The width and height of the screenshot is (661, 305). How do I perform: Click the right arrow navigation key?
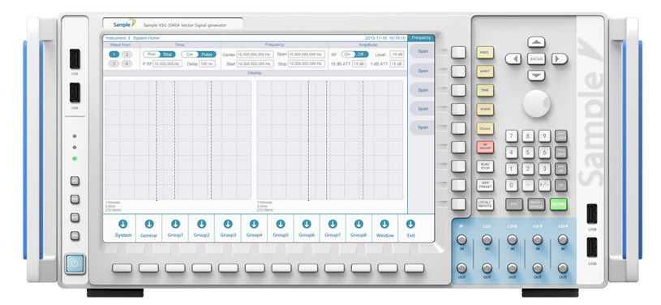(560, 59)
